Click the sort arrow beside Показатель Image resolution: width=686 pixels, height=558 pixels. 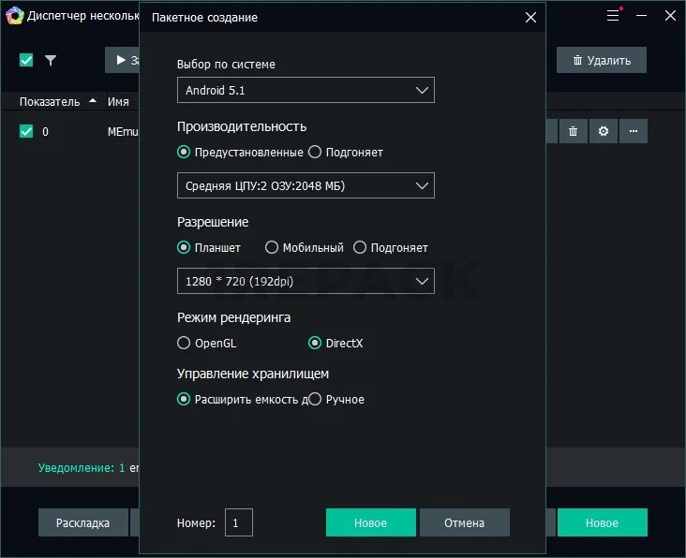[92, 101]
